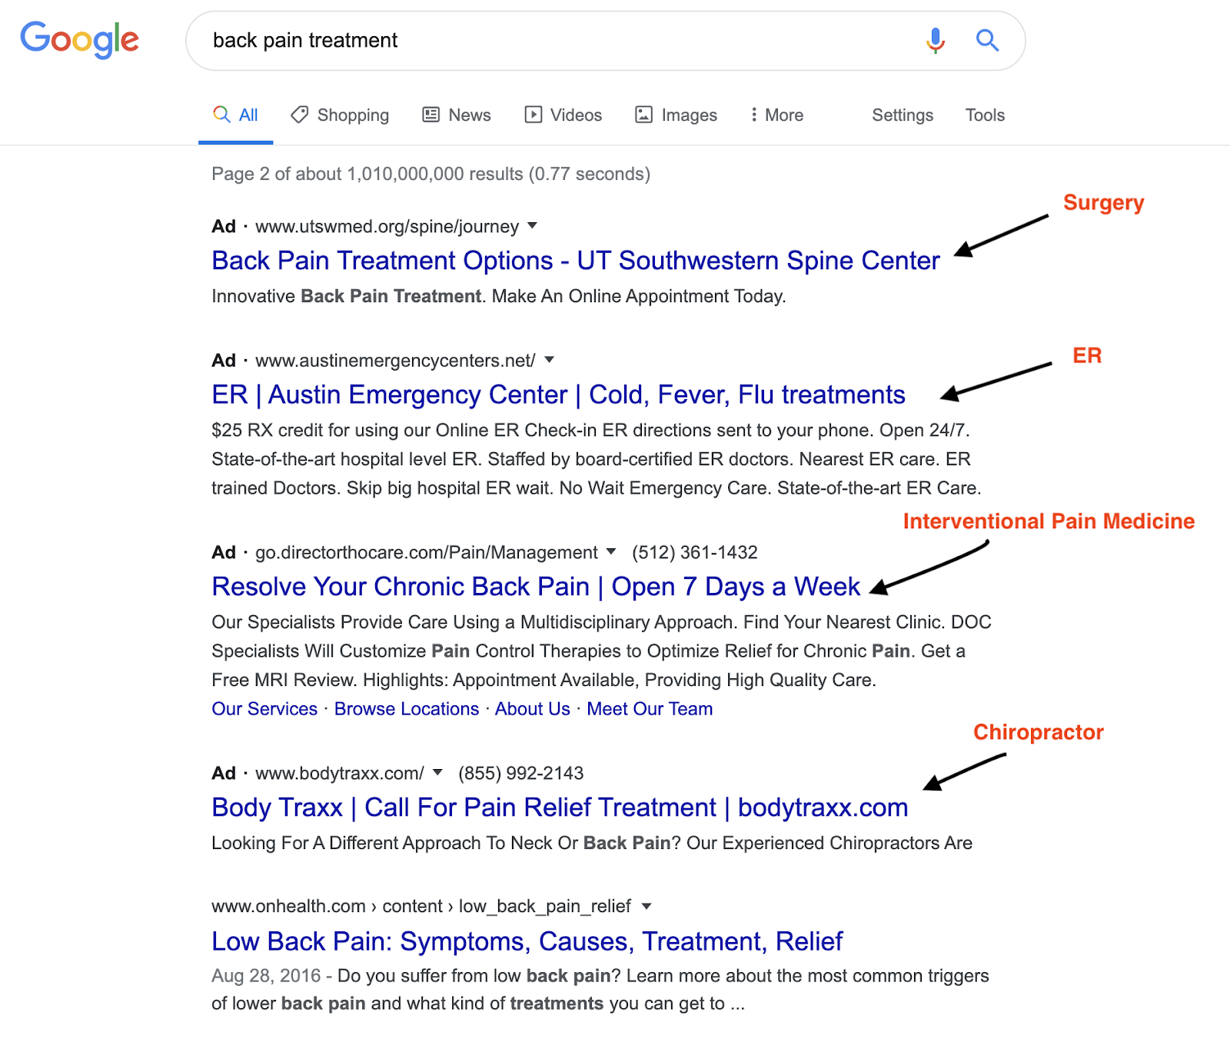Open the Austin Emergency Center ad link
The width and height of the screenshot is (1230, 1049).
(x=559, y=395)
